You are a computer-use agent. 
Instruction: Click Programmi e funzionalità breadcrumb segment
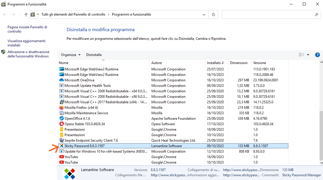click(x=131, y=14)
